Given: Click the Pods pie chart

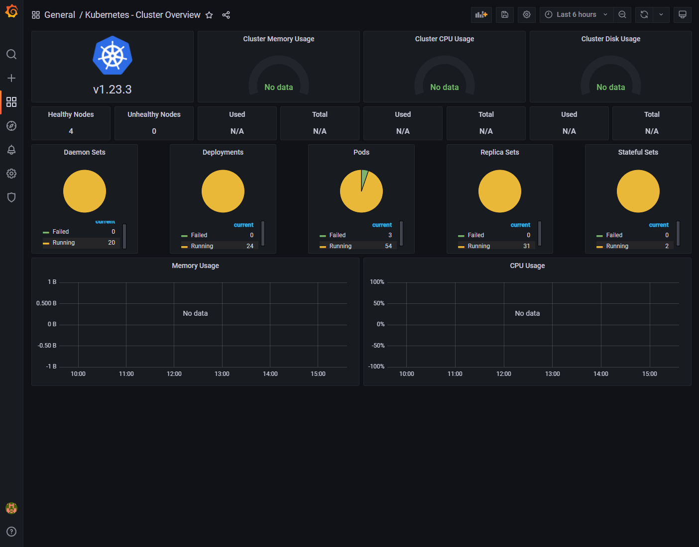Looking at the screenshot, I should [x=361, y=191].
